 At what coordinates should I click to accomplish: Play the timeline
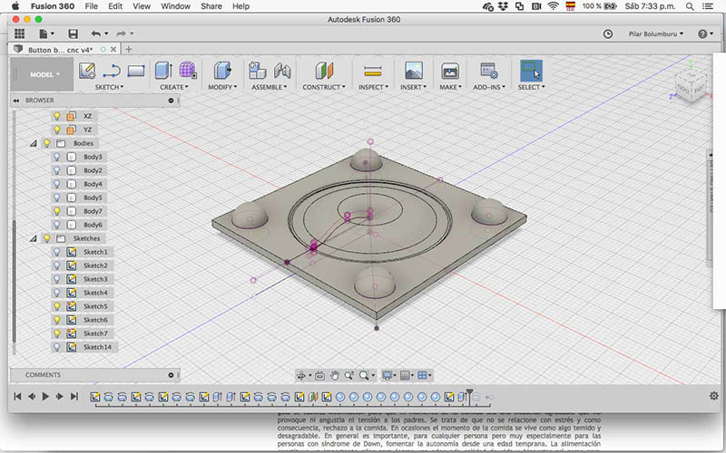point(45,396)
